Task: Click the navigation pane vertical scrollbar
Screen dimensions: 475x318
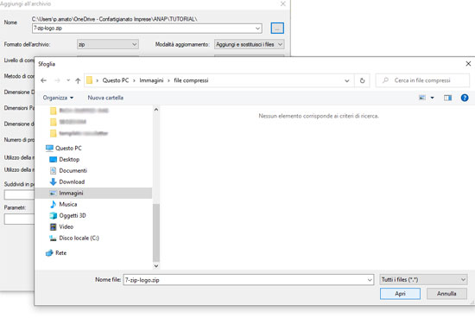Action: 156,232
